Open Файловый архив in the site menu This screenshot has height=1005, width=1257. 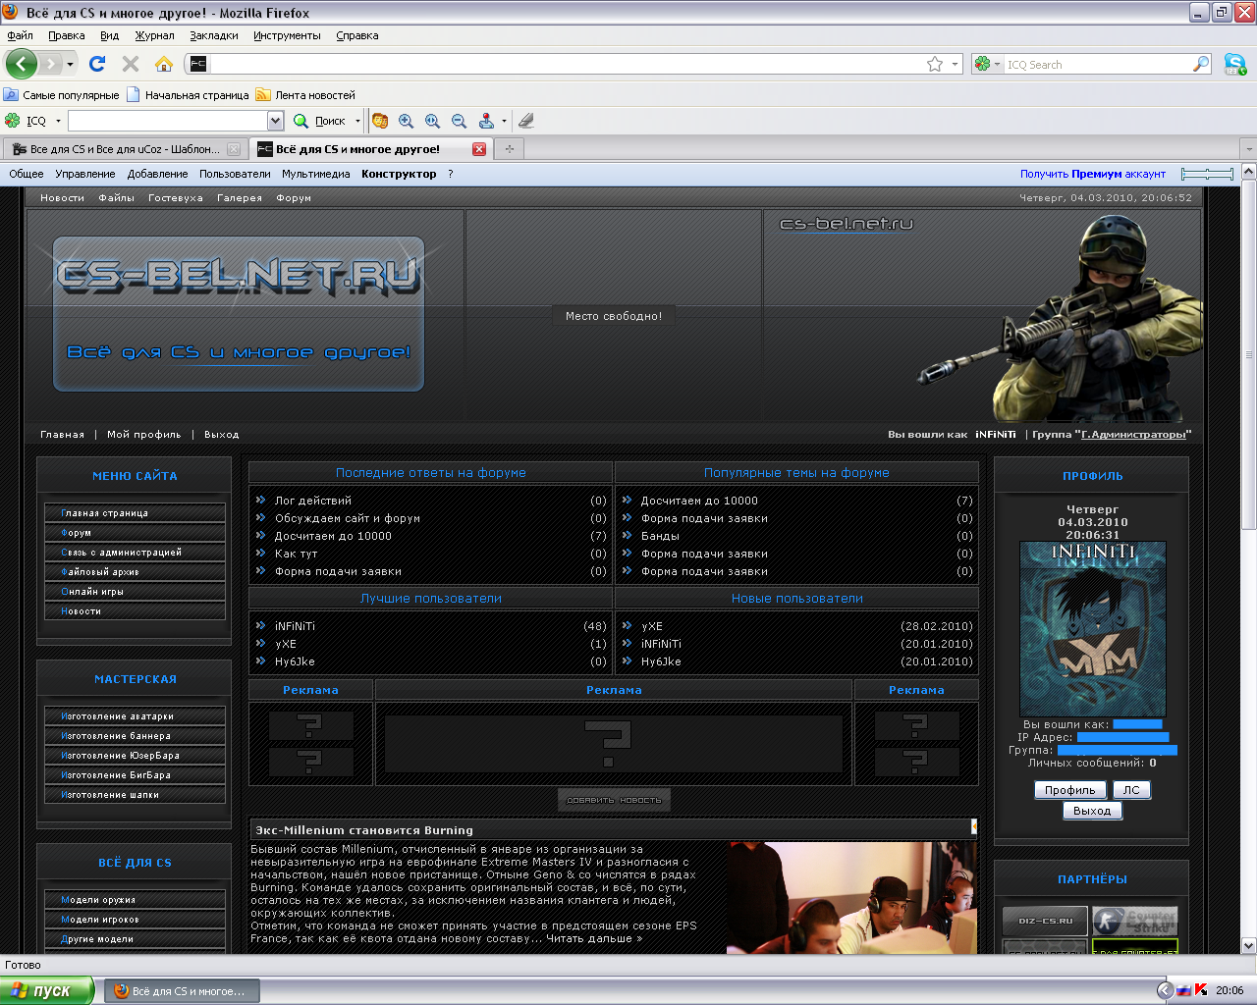[x=135, y=572]
